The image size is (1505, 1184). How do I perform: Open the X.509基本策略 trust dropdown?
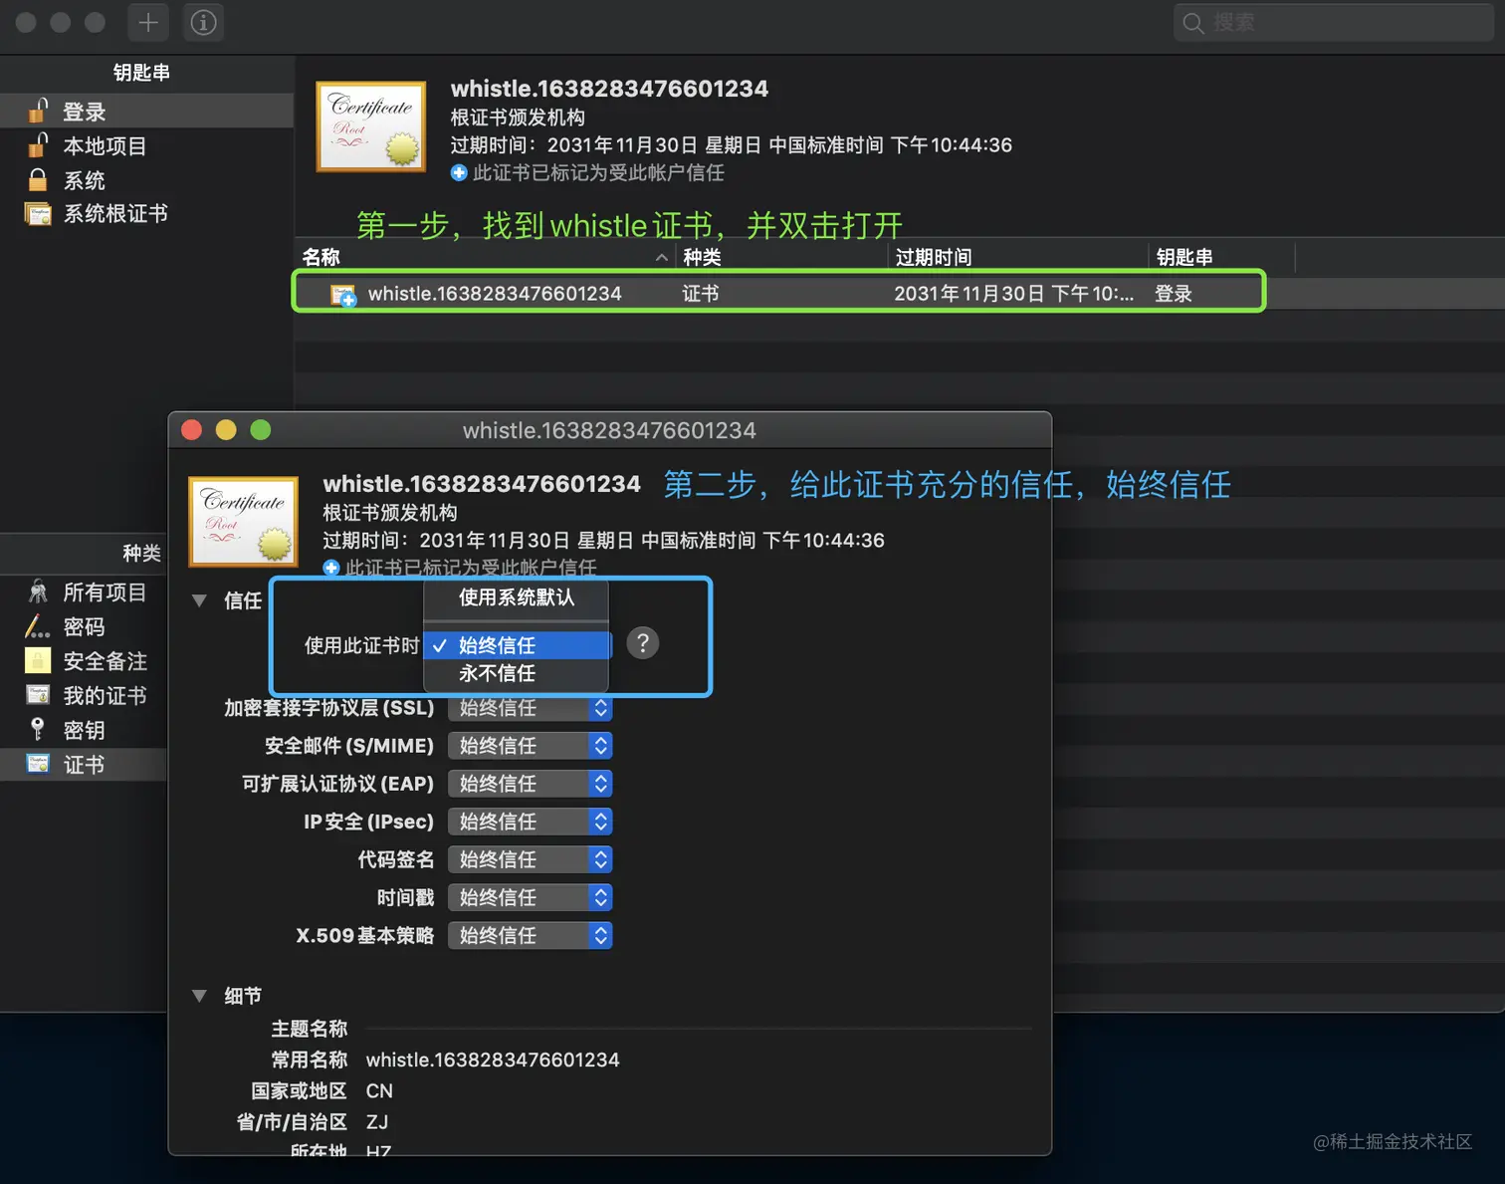pos(530,935)
